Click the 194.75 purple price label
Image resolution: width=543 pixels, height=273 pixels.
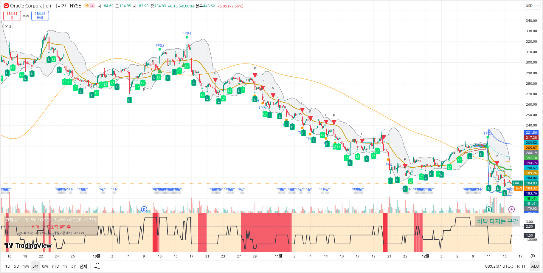(531, 163)
